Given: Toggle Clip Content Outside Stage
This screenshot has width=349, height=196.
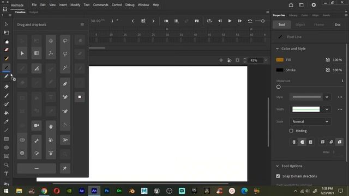Looking at the screenshot, I should click(238, 60).
